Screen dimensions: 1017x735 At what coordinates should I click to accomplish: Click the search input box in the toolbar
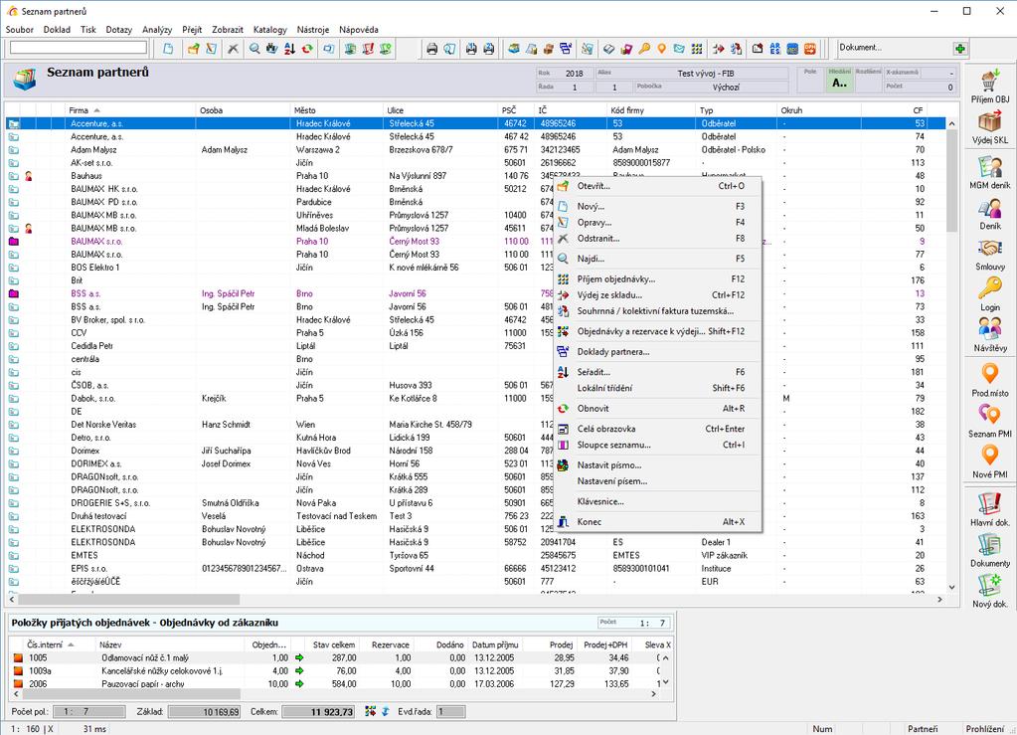[x=79, y=48]
